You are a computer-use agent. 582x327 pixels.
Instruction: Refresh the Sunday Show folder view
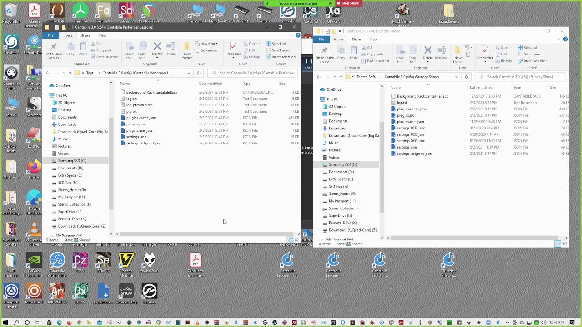466,77
